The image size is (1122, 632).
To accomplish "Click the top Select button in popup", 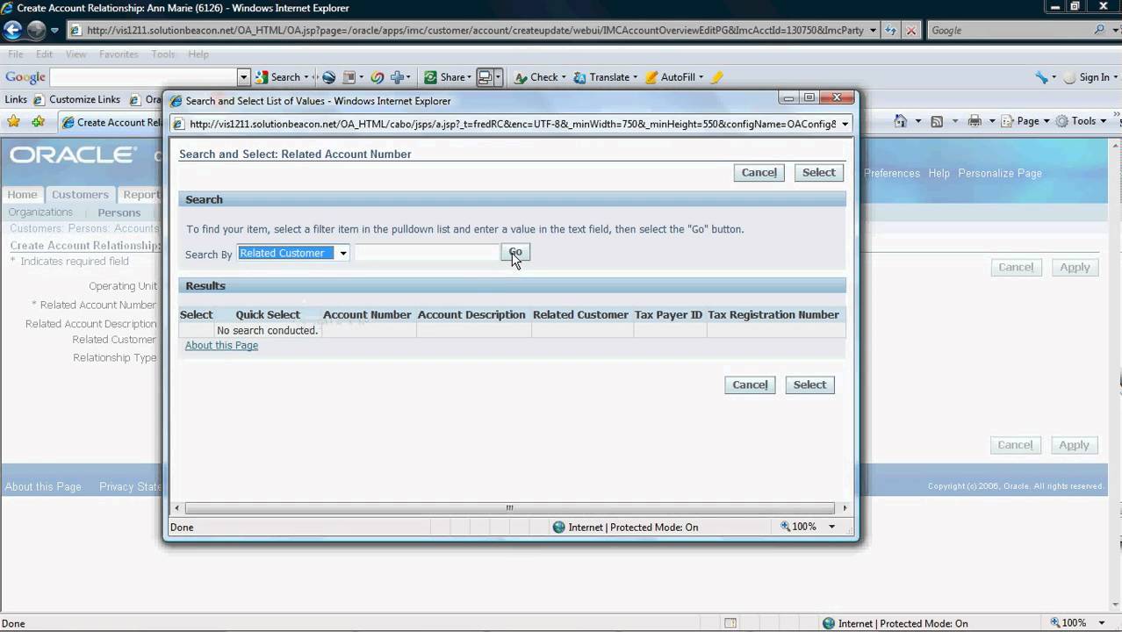I will pos(818,173).
